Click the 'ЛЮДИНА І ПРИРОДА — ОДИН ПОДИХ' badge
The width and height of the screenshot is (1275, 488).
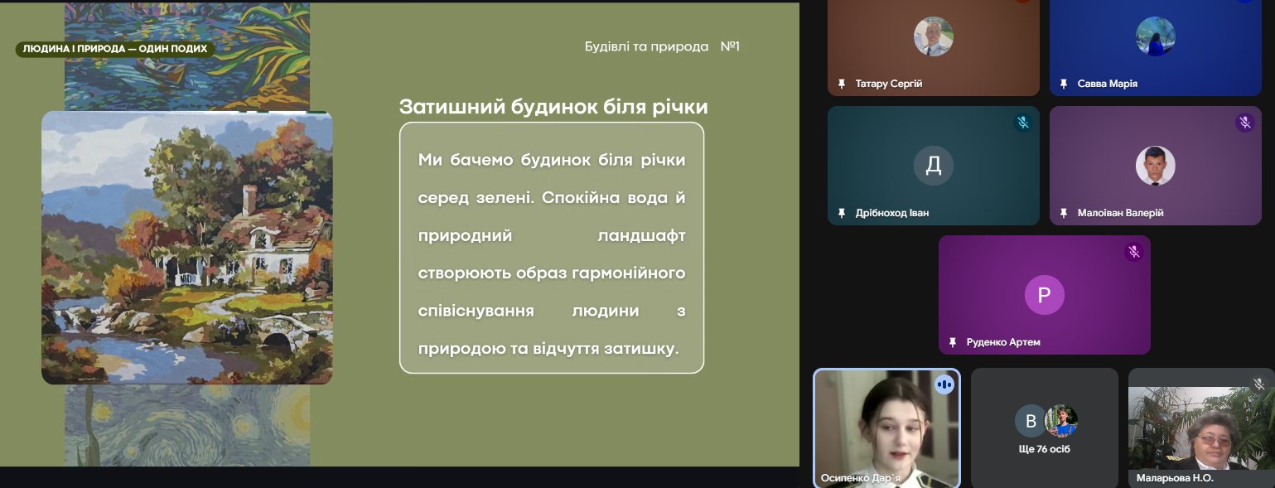pos(115,49)
